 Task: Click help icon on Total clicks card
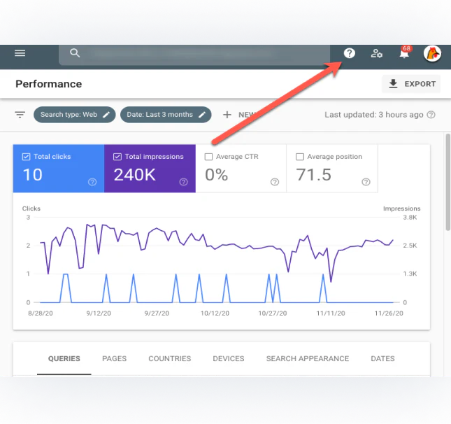[92, 182]
